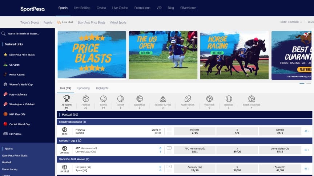
Task: Open Promotions in the top menu
Action: tap(142, 8)
